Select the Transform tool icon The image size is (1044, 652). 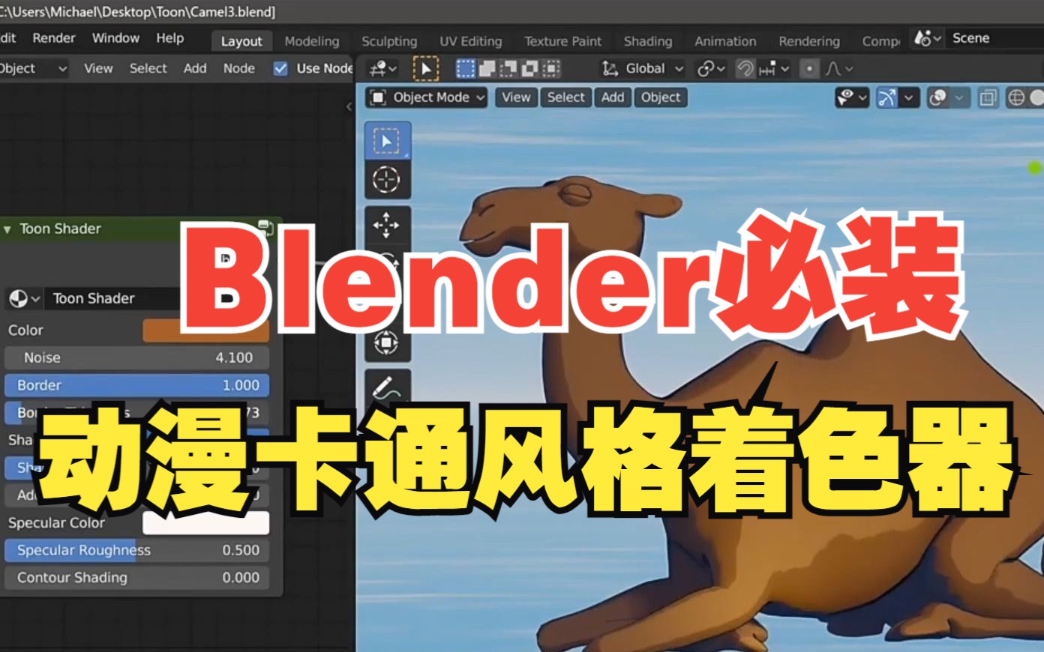pyautogui.click(x=387, y=342)
